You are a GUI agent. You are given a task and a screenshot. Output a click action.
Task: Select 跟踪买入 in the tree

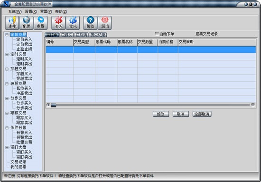point(24,118)
